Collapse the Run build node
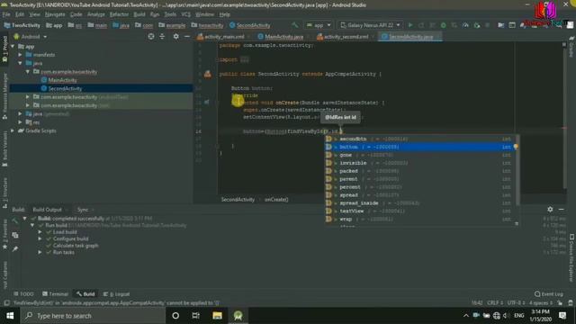 (32, 225)
